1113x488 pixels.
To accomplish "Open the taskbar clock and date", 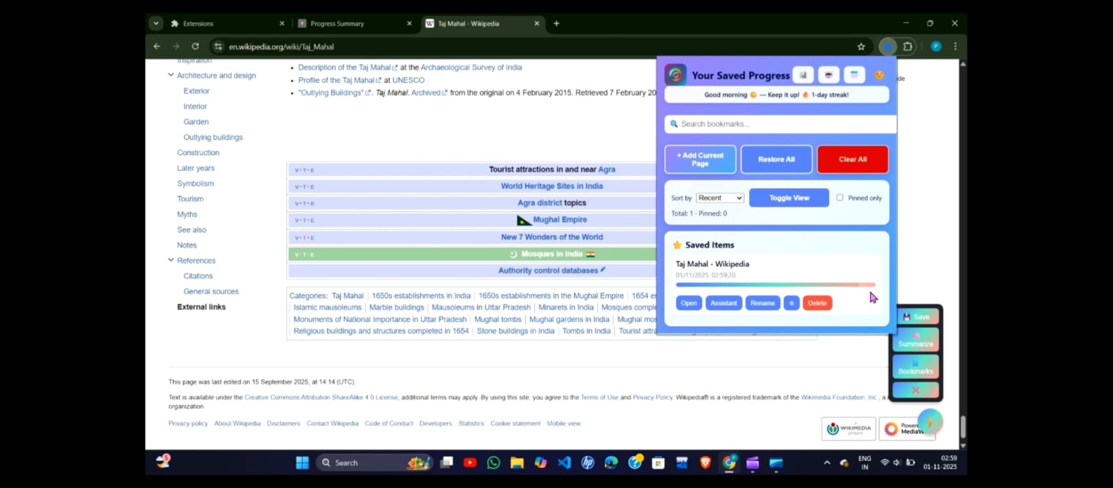I will pos(940,462).
